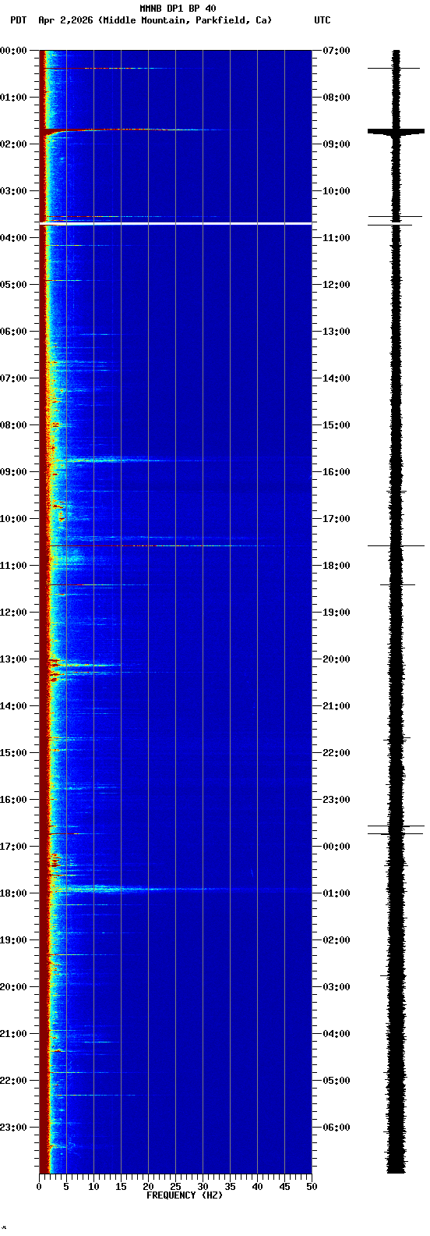Click the date text Apr 2,2026
430x1236 pixels.
point(66,20)
